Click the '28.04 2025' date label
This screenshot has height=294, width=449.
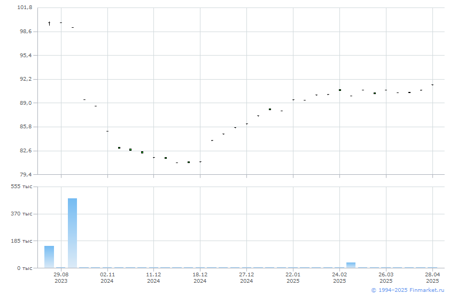[432, 277]
